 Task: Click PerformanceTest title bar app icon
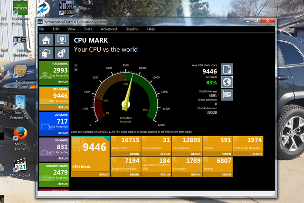point(40,22)
